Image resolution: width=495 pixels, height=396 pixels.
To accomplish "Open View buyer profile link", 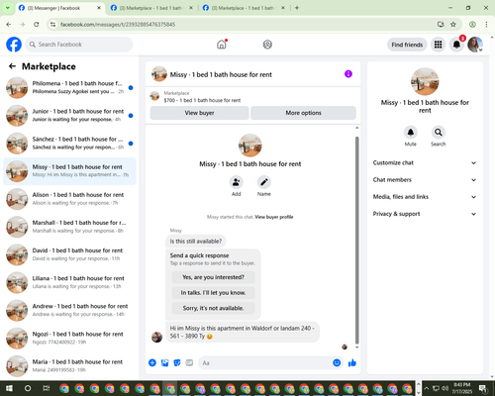I will click(274, 217).
